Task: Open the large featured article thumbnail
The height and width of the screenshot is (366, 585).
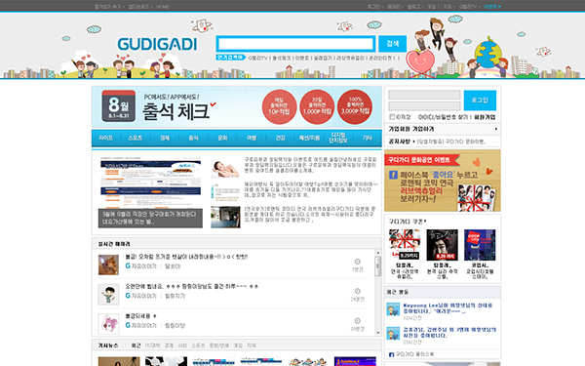Action: (x=151, y=192)
